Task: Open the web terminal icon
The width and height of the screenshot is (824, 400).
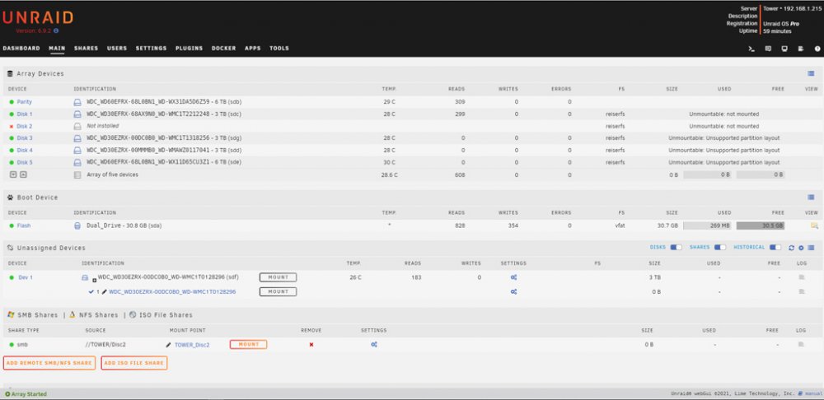Action: pos(751,49)
